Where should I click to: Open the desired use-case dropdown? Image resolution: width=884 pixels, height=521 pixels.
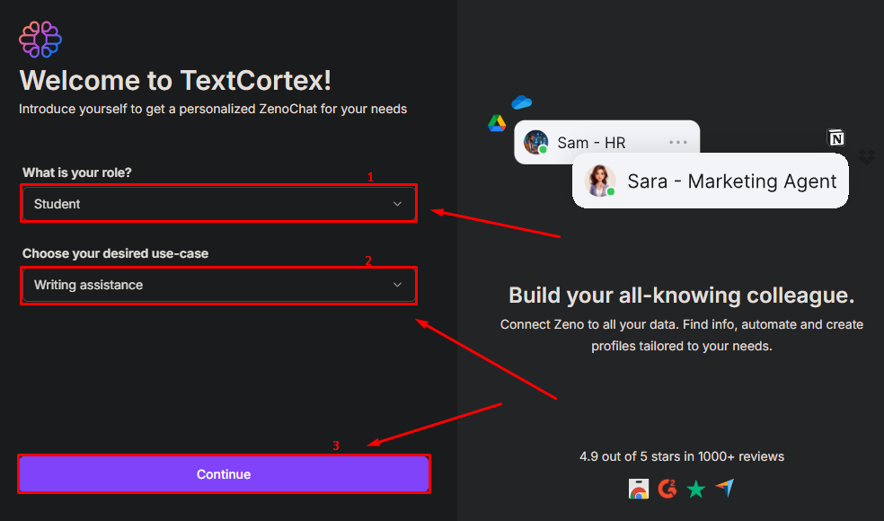218,285
